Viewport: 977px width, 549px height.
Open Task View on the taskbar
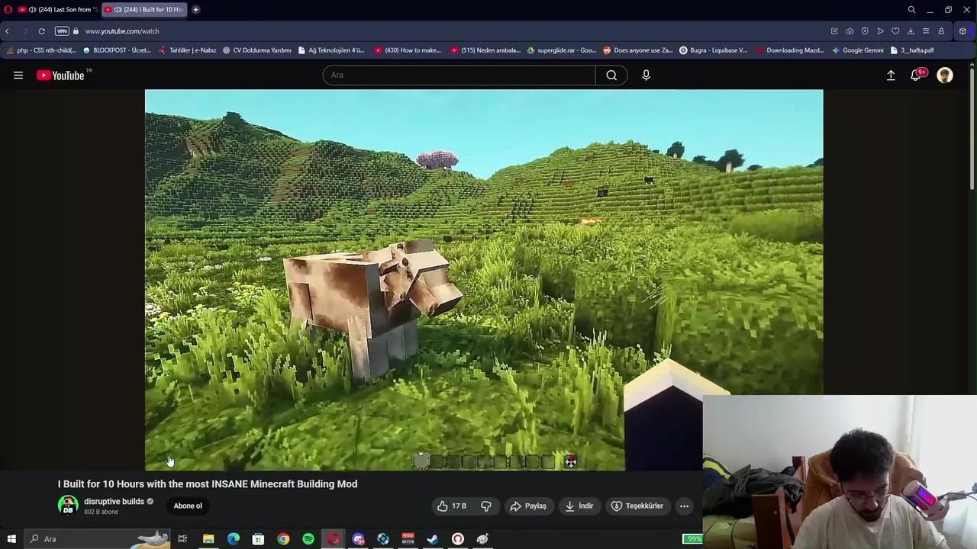pos(182,539)
